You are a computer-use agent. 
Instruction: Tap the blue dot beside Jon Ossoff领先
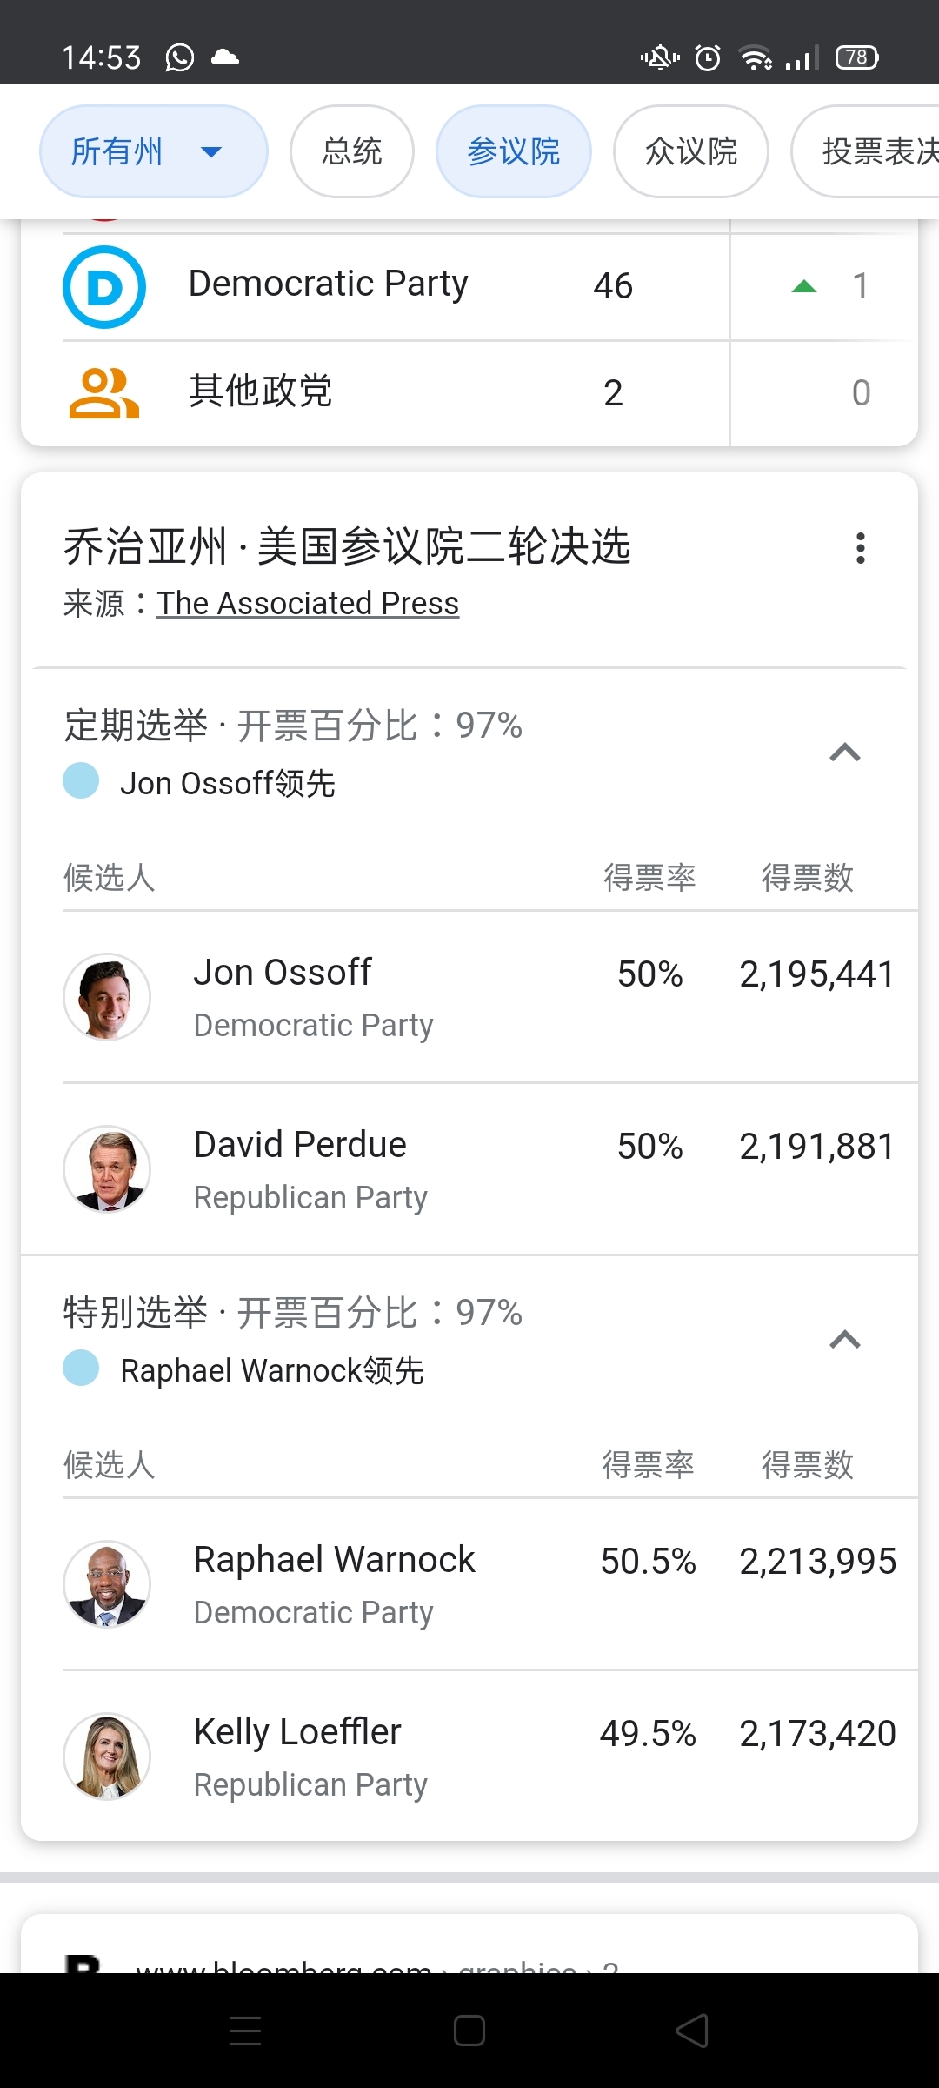click(82, 780)
